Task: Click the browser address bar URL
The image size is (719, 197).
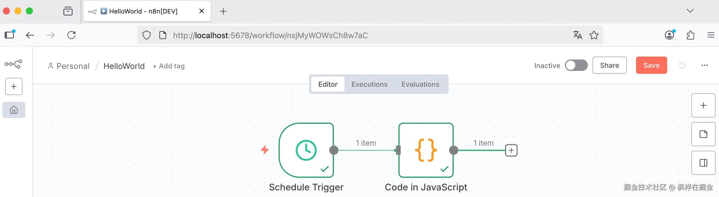Action: tap(270, 35)
